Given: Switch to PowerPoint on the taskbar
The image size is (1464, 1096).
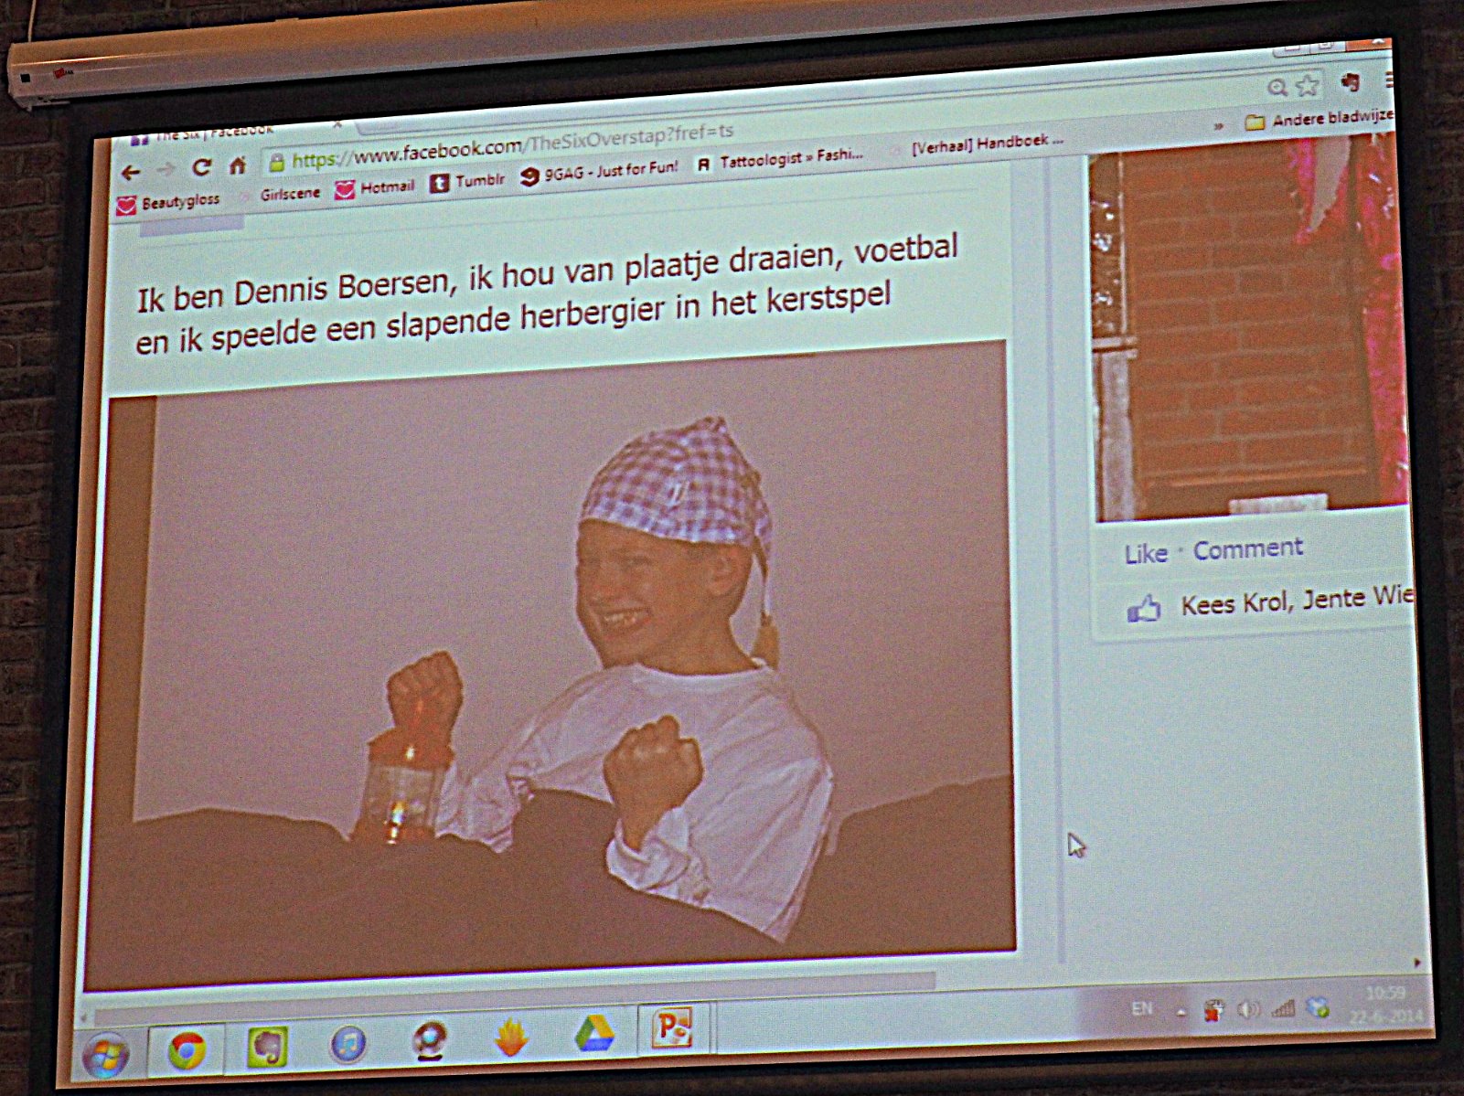Looking at the screenshot, I should click(x=673, y=1027).
